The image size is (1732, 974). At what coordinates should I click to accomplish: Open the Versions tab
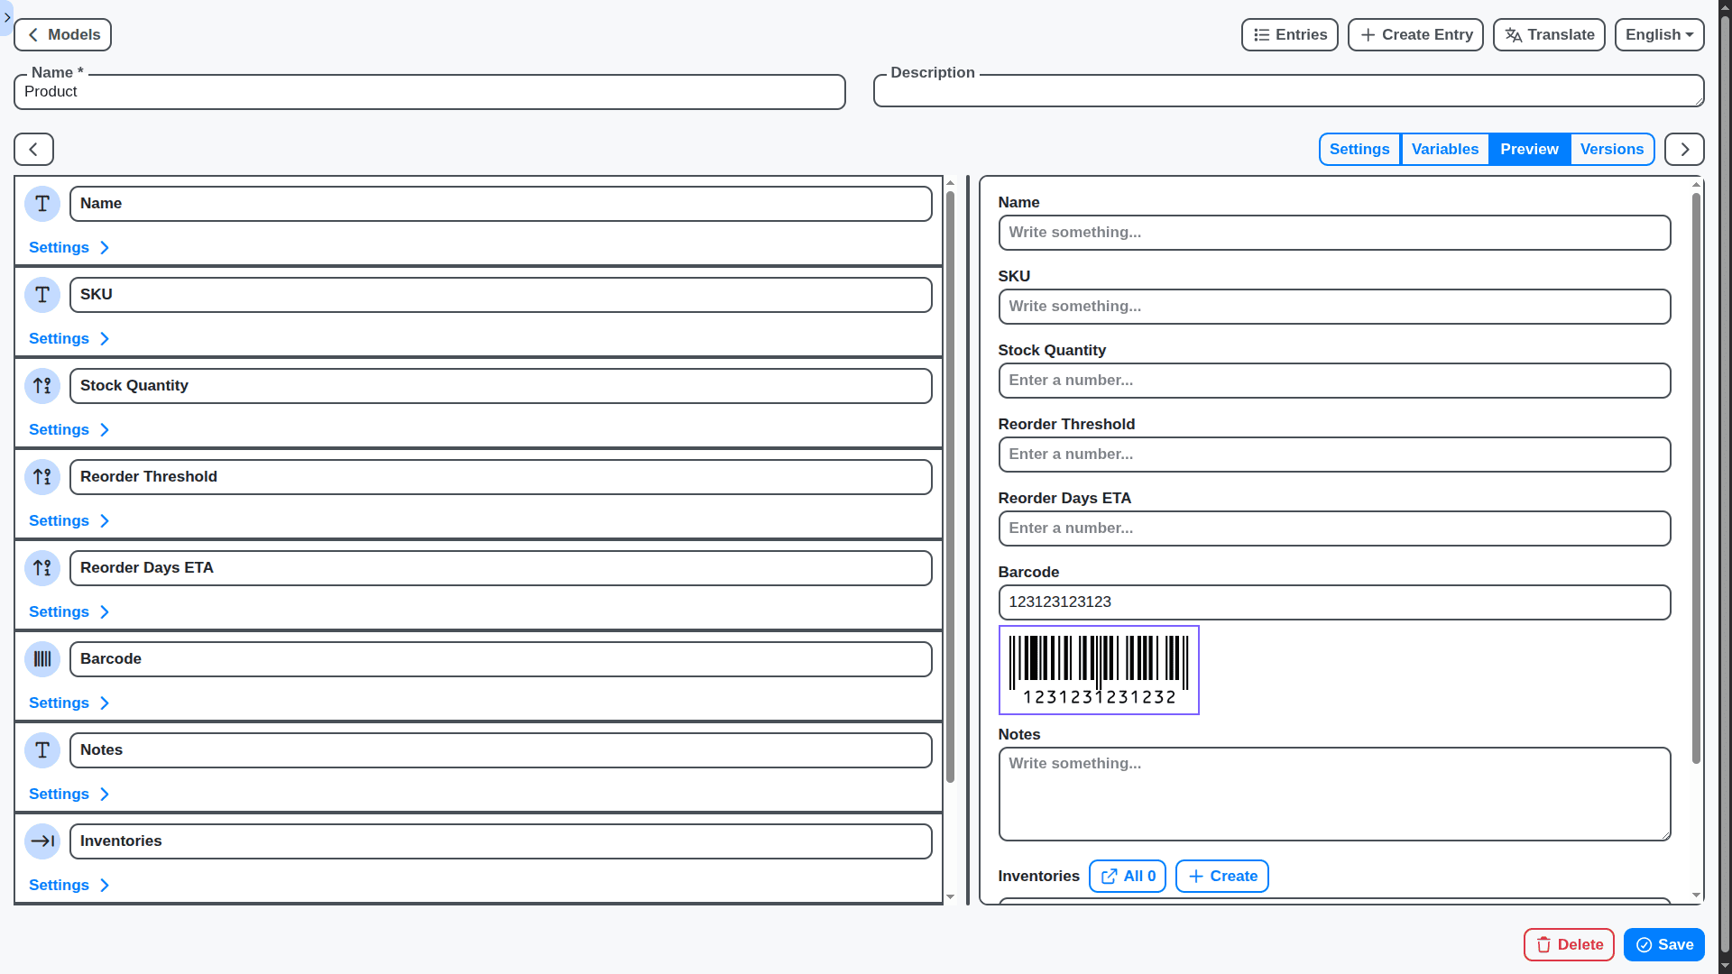tap(1612, 149)
